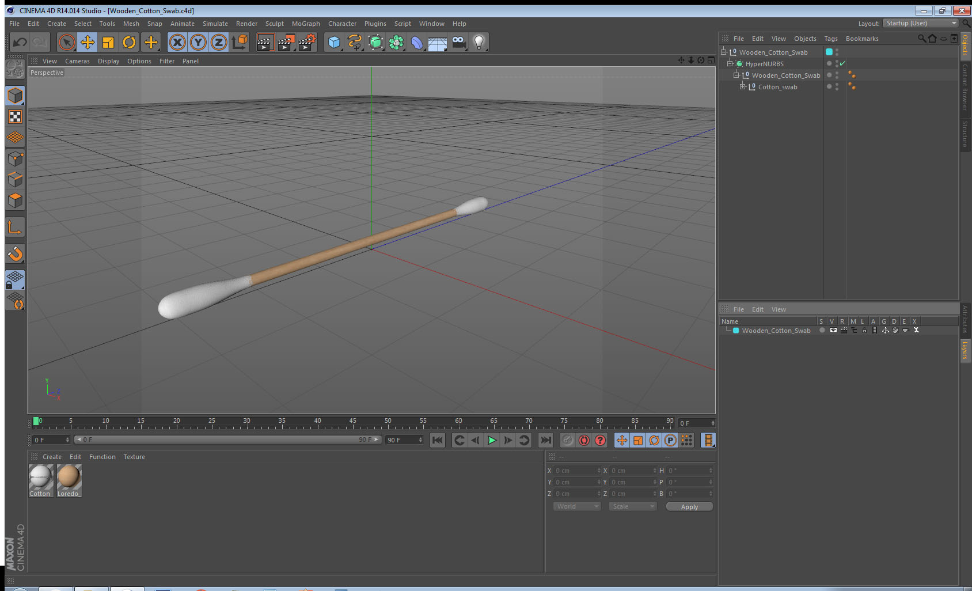The width and height of the screenshot is (972, 591).
Task: Render the active view
Action: 264,42
